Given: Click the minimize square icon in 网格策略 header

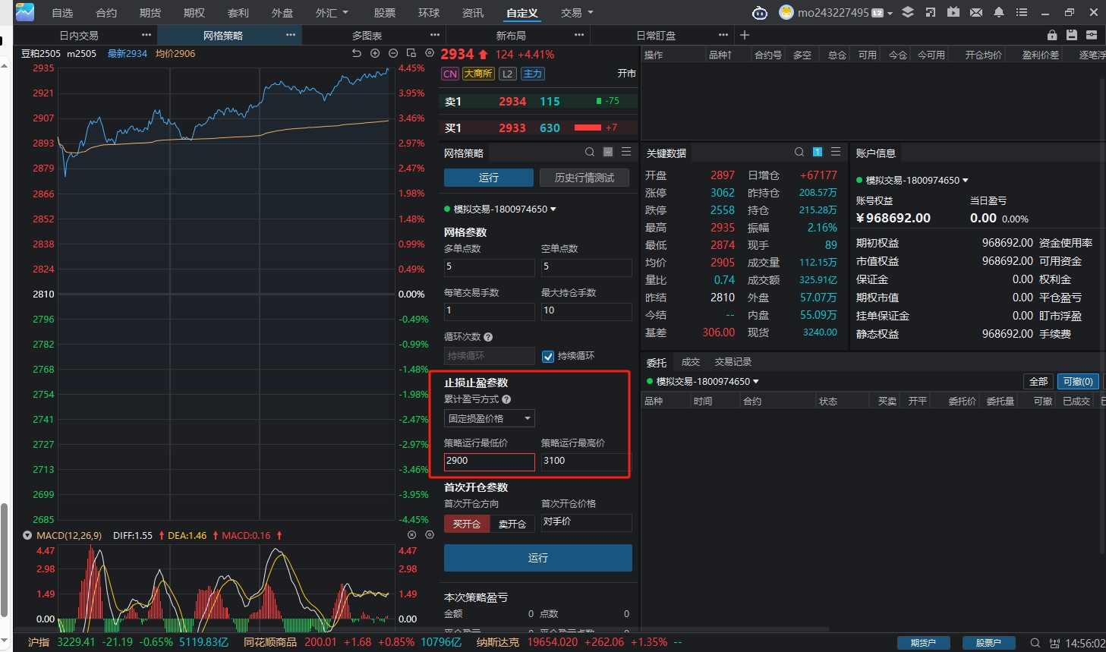Looking at the screenshot, I should 608,153.
